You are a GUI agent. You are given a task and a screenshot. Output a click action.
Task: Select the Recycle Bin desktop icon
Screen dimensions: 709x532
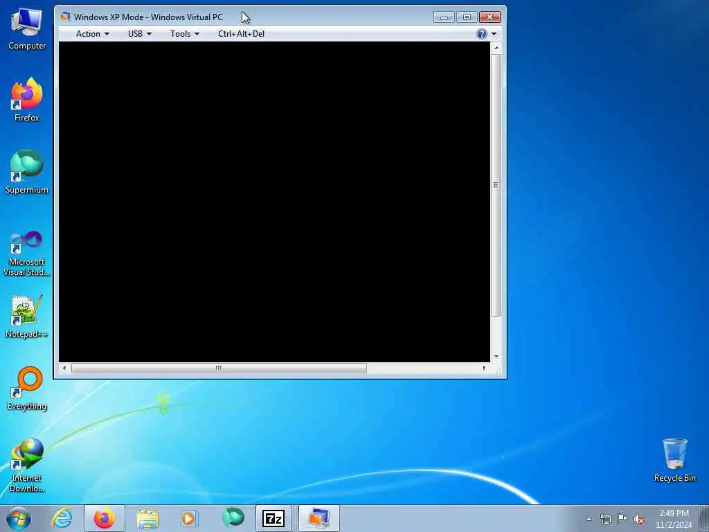(x=674, y=460)
